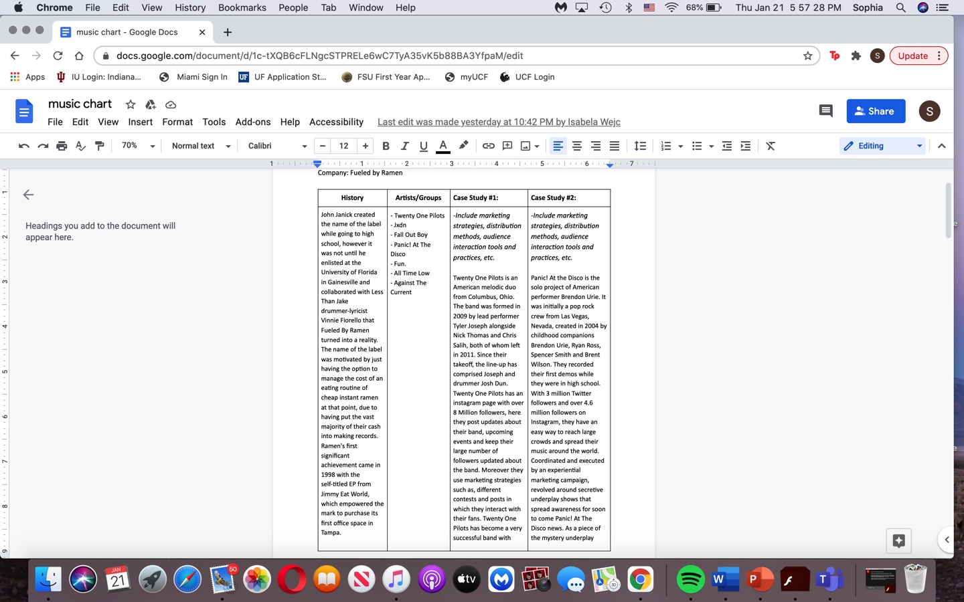964x602 pixels.
Task: Open the Insert menu
Action: click(141, 122)
